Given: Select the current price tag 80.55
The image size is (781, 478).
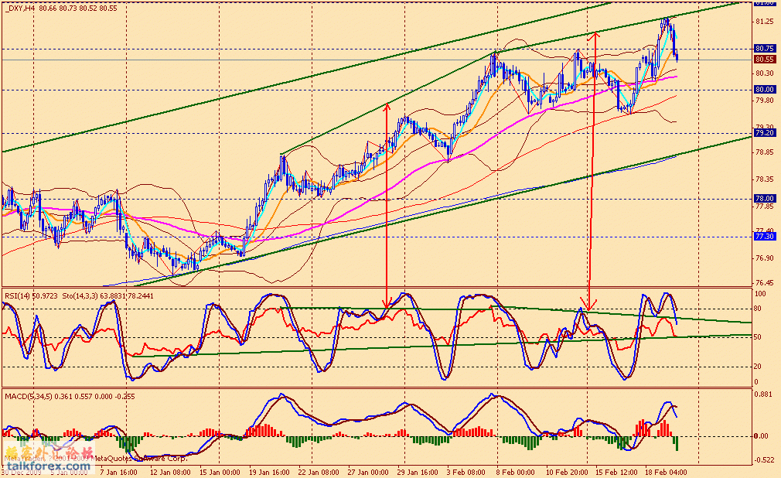Looking at the screenshot, I should (x=765, y=60).
